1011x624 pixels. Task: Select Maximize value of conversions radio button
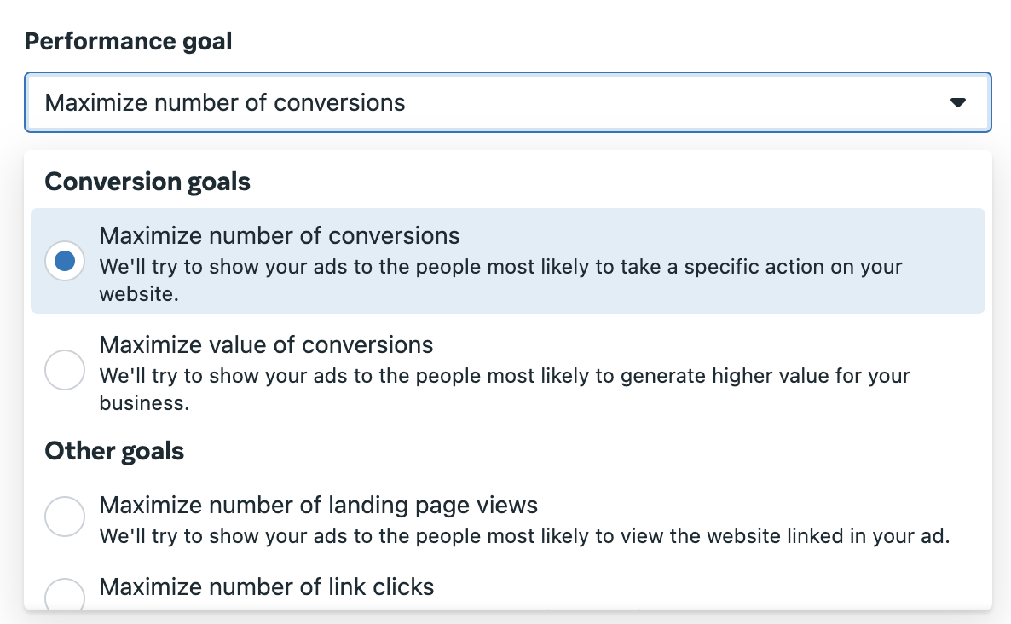pos(65,370)
